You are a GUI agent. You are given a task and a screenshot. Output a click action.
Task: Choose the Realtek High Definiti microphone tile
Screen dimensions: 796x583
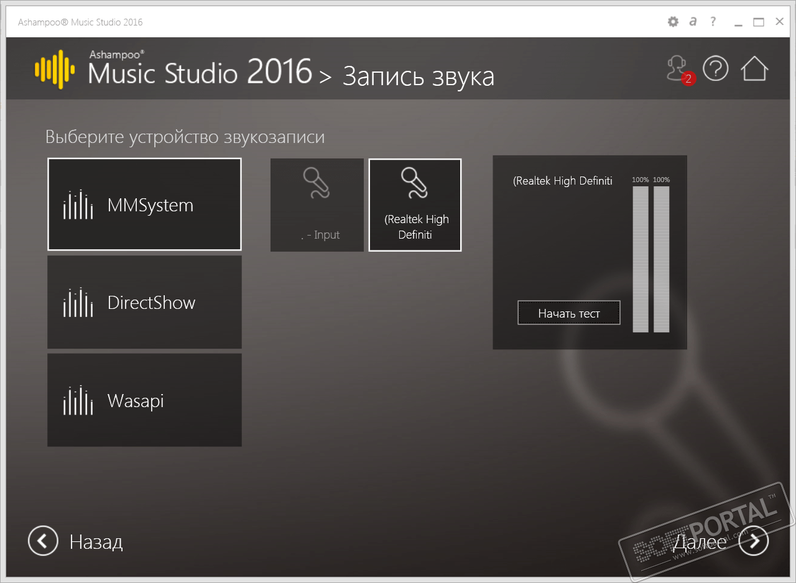click(415, 204)
